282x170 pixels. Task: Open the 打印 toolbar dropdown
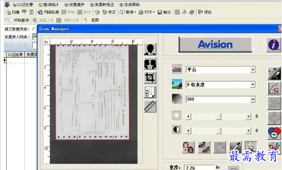click(x=146, y=12)
